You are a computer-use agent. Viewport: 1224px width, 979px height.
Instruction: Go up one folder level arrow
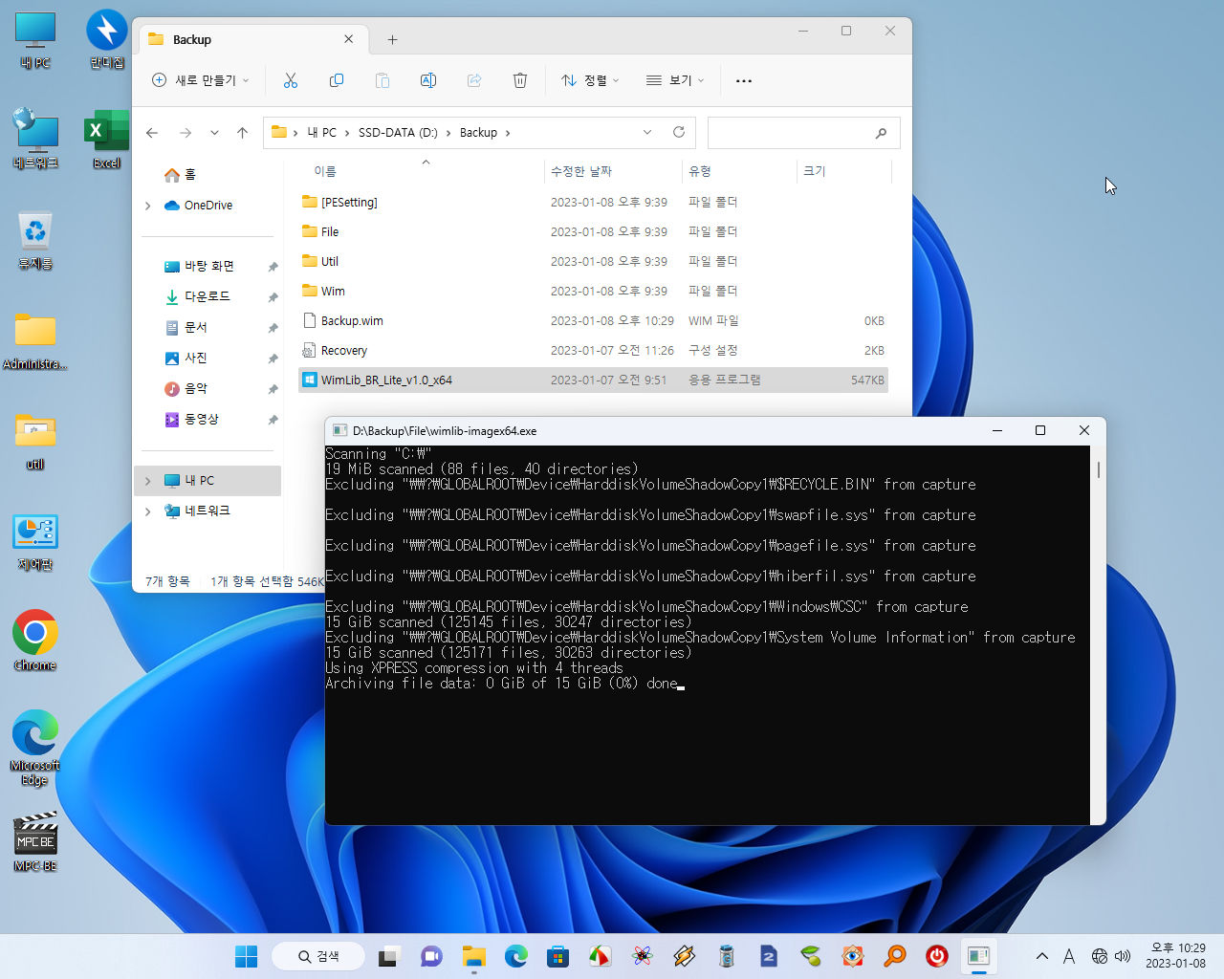coord(243,133)
